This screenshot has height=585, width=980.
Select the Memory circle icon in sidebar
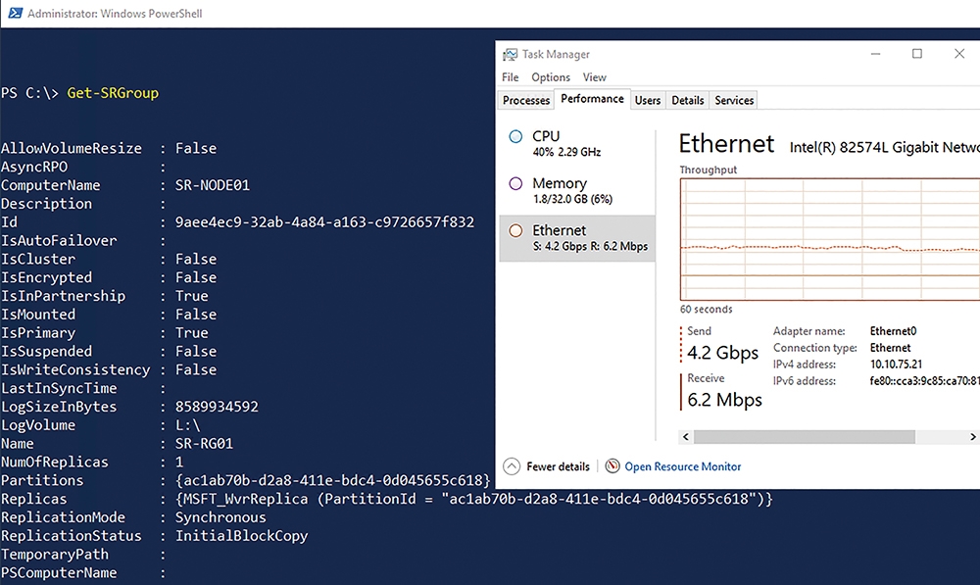point(515,184)
